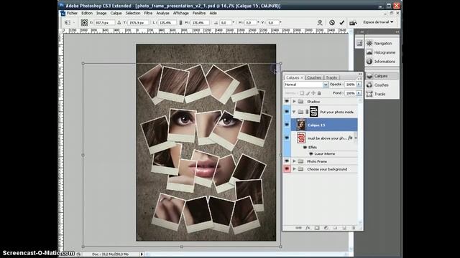Click the Opacité value field
This screenshot has height=258, width=460.
click(x=350, y=85)
